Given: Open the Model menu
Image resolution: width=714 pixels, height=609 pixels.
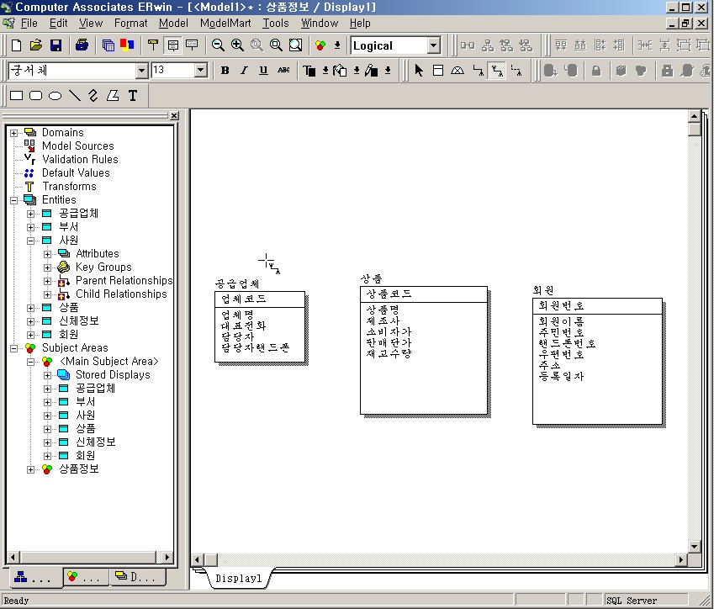Looking at the screenshot, I should [173, 23].
